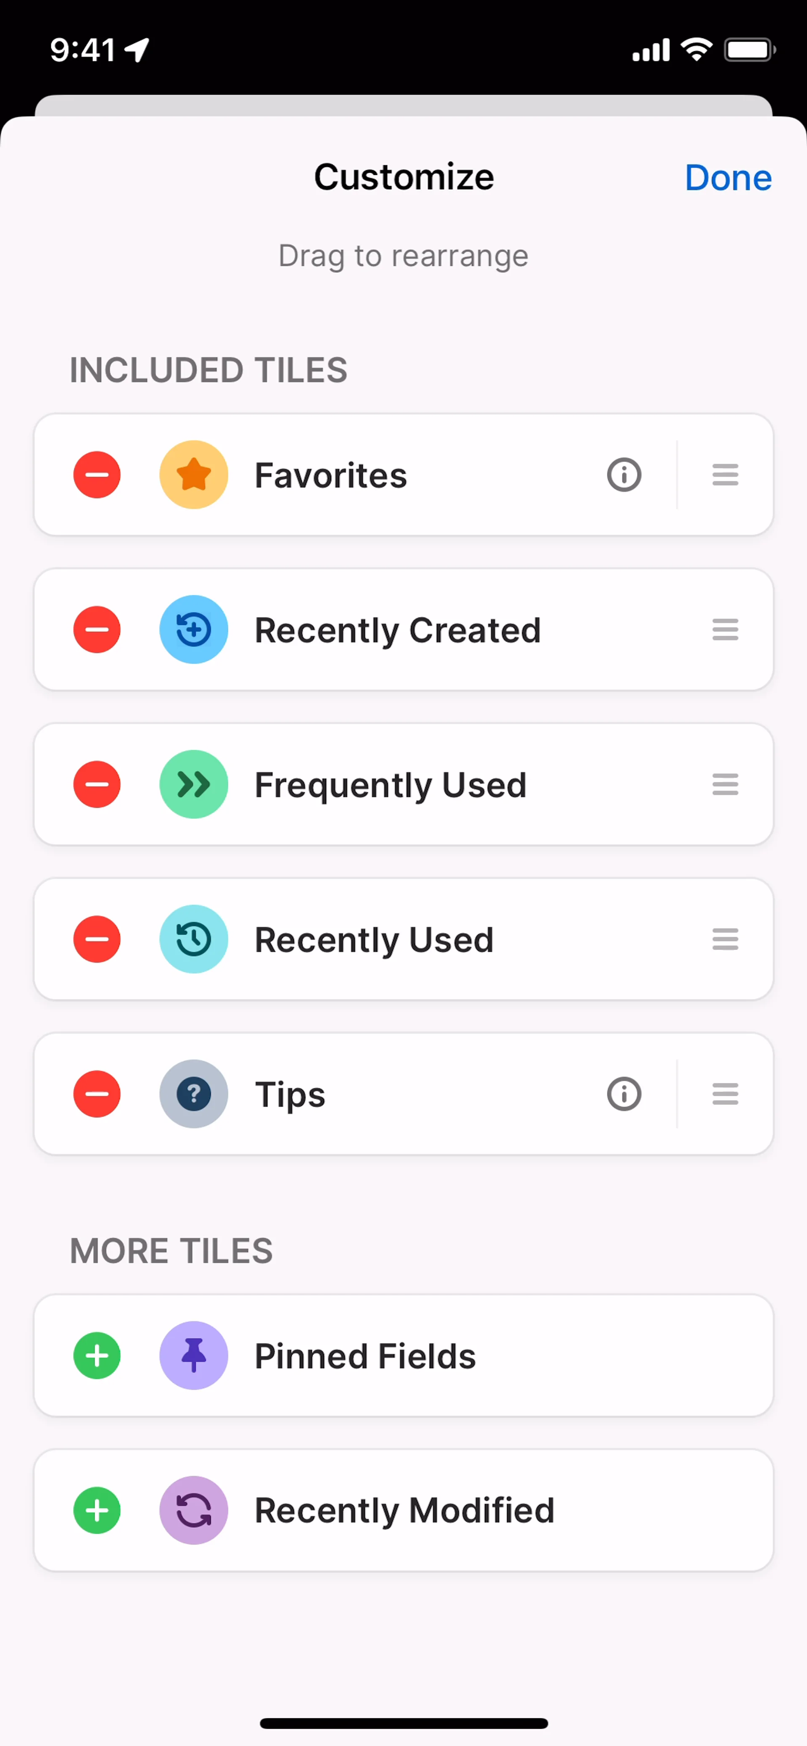This screenshot has width=807, height=1746.
Task: Tap the Frequently Used reorder handle
Action: click(x=725, y=784)
